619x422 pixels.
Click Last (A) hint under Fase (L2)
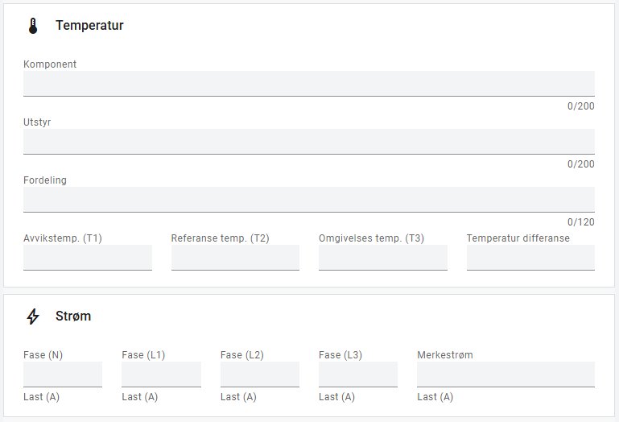click(x=238, y=397)
